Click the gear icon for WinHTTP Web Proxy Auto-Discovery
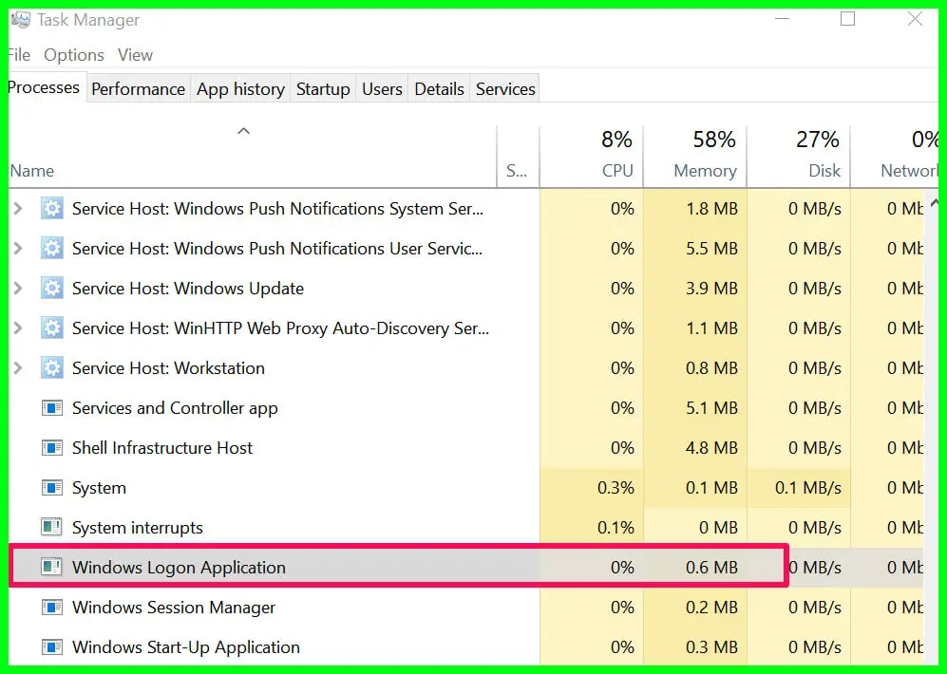947x674 pixels. tap(52, 328)
